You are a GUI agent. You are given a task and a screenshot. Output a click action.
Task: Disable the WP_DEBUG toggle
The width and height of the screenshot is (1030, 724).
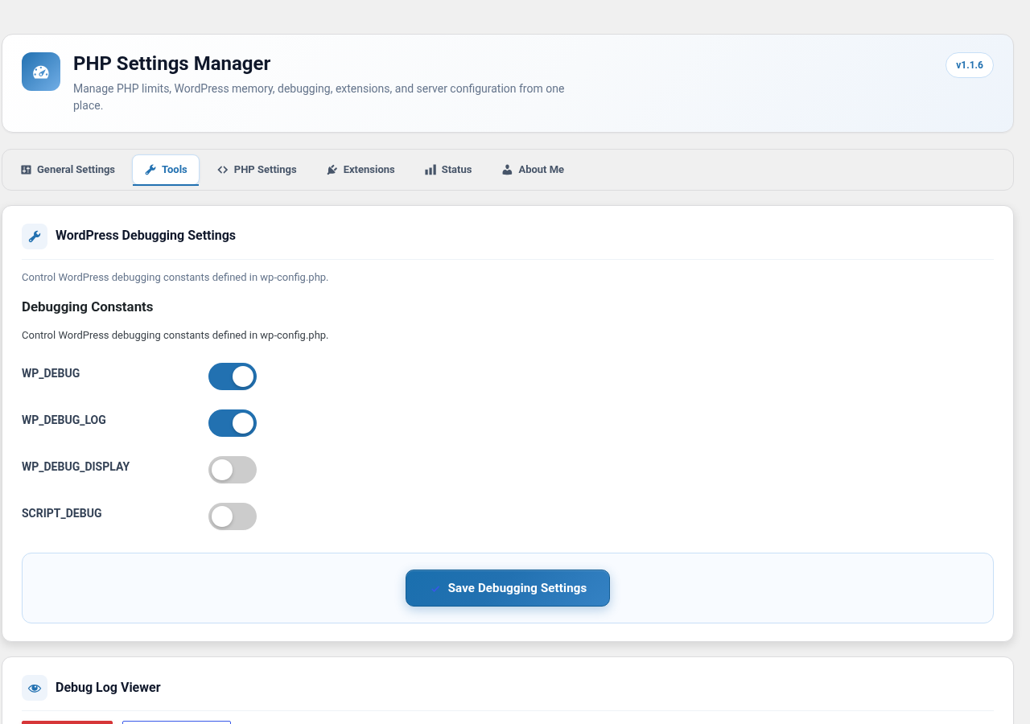tap(233, 376)
